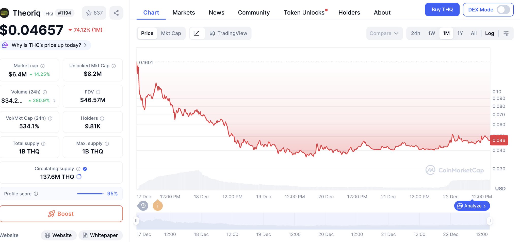Click the Buy THQ button
This screenshot has width=520, height=242.
click(442, 10)
